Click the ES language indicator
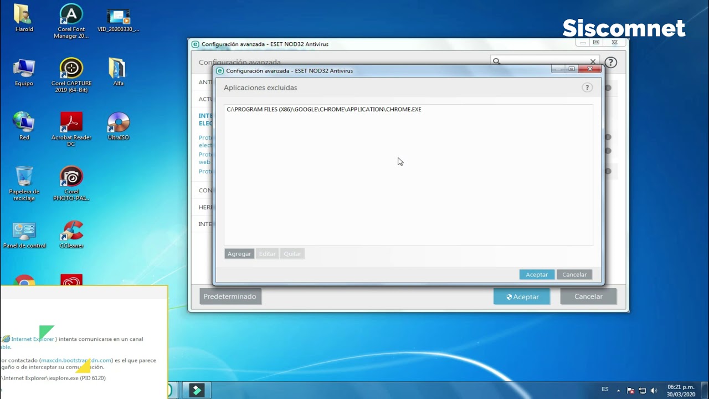Image resolution: width=709 pixels, height=399 pixels. click(605, 390)
